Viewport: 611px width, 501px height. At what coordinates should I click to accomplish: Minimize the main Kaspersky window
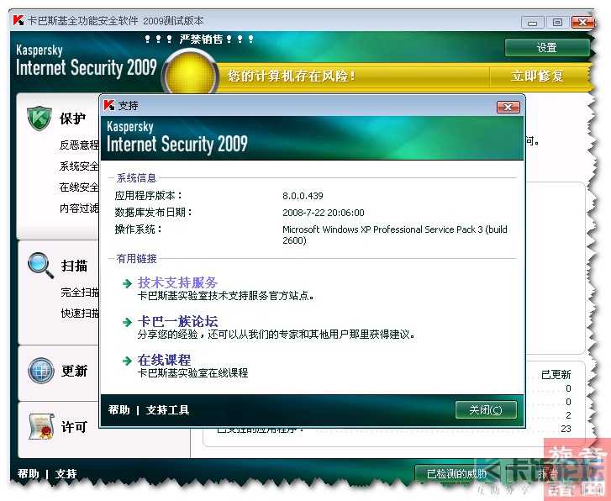tap(532, 23)
